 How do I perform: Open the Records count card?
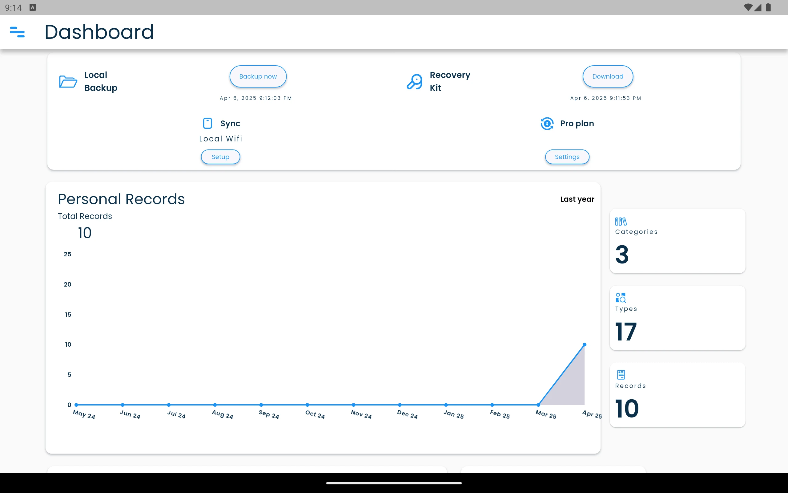[x=677, y=395]
